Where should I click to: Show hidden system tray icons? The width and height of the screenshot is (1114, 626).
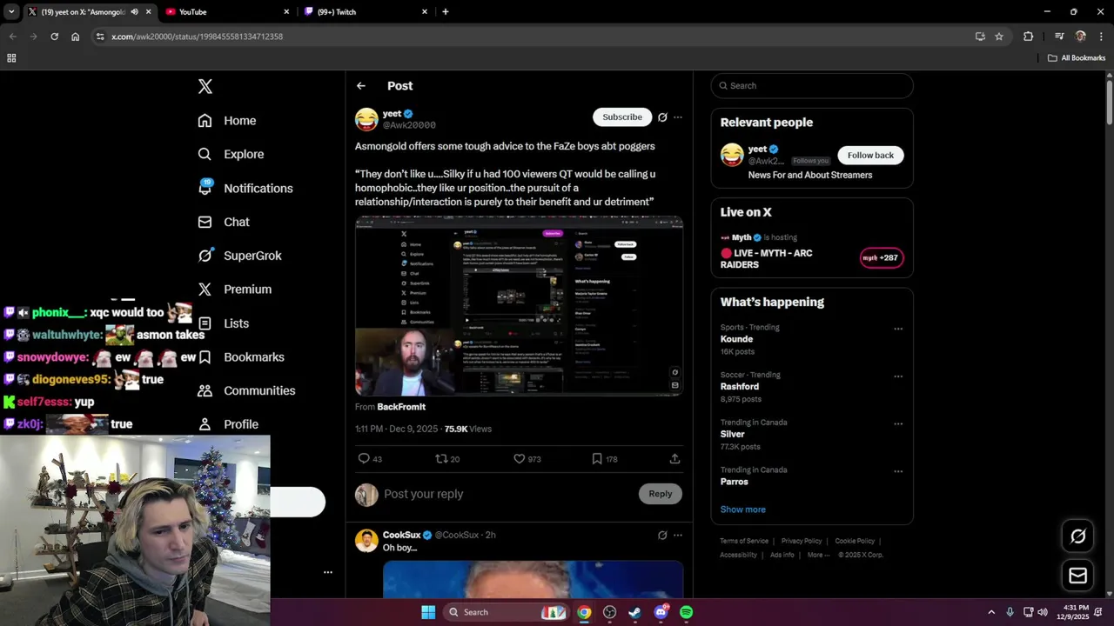coord(991,612)
